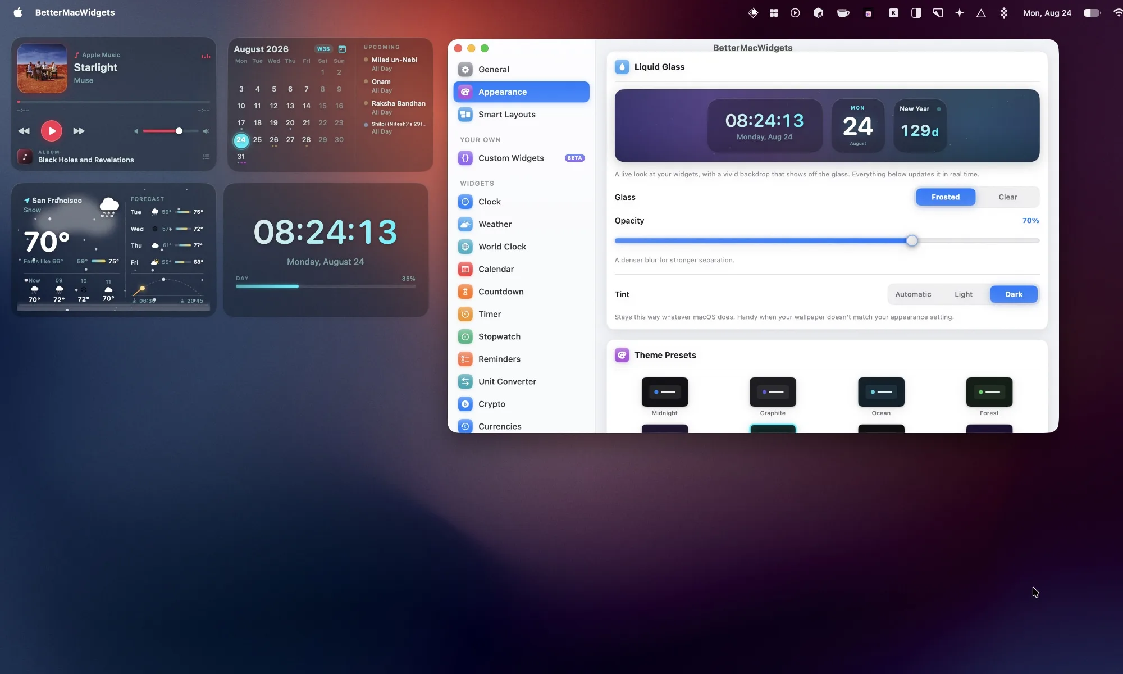Open the BetterMacWidgets menu in the menu bar
1123x674 pixels.
[75, 12]
